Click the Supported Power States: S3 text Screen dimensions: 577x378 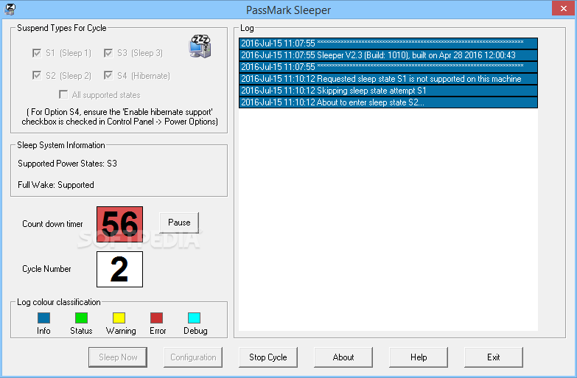67,164
